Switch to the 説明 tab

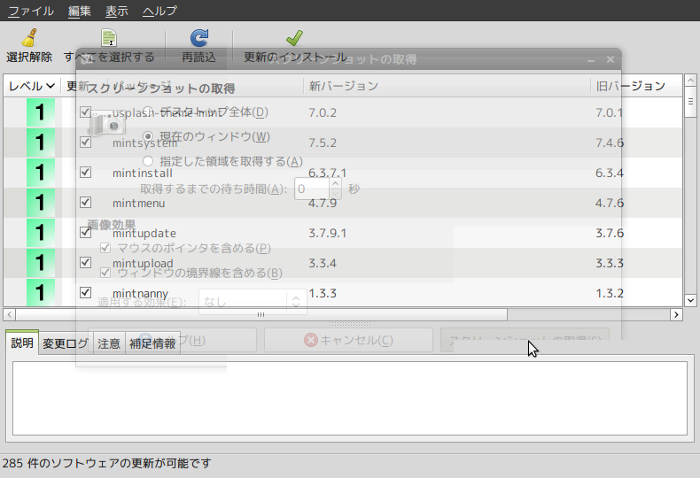(22, 343)
